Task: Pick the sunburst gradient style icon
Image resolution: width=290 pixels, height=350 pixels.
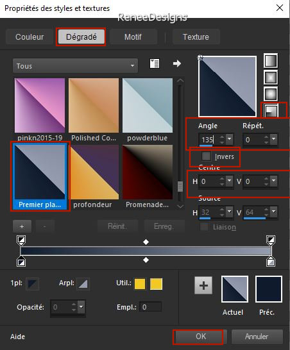Action: click(271, 94)
